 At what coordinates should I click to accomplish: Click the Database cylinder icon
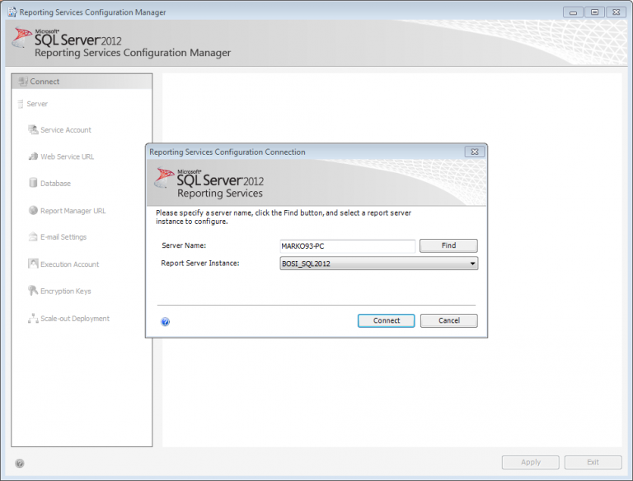[33, 183]
